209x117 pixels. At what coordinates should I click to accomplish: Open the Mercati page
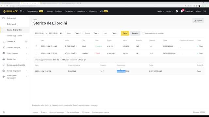pos(50,11)
